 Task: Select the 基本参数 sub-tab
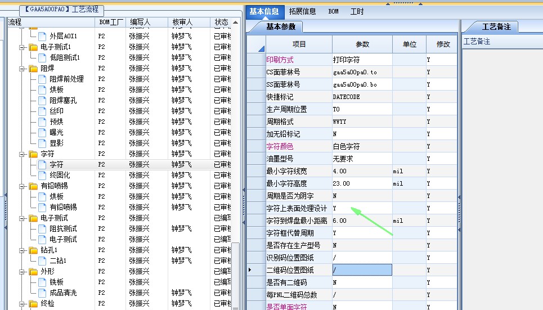(281, 26)
